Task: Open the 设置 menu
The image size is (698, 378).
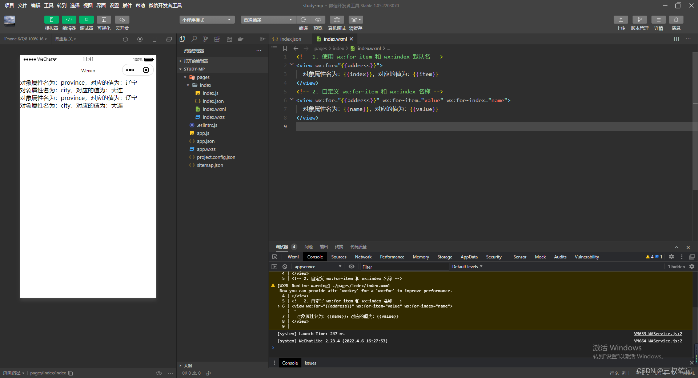Action: tap(114, 5)
